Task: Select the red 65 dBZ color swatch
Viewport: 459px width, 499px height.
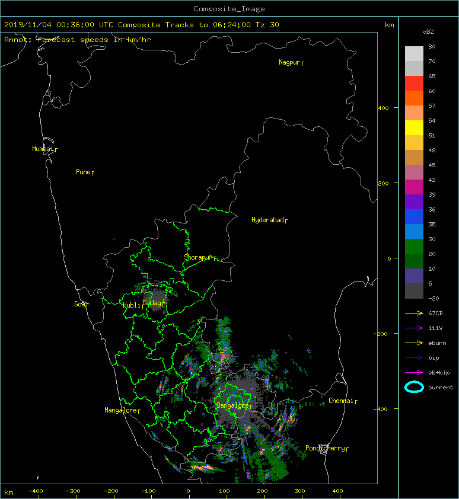Action: (414, 83)
